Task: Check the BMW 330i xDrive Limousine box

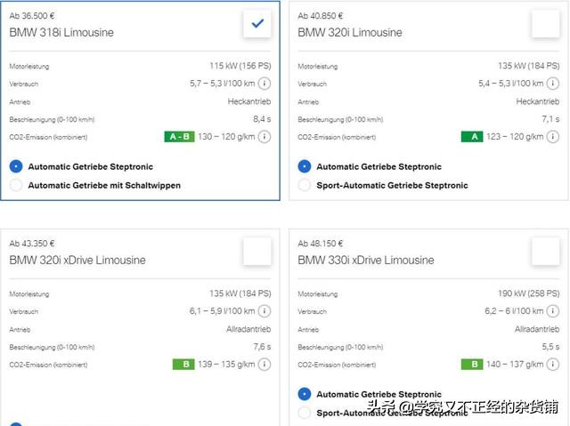Action: (x=546, y=251)
